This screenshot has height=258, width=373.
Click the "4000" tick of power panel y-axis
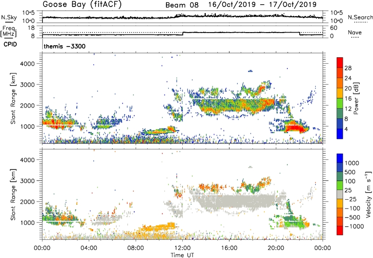(27, 64)
